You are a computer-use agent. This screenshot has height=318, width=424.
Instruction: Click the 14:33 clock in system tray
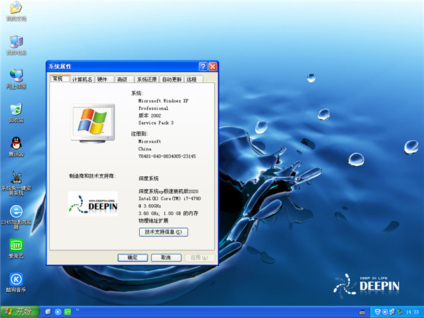pyautogui.click(x=412, y=312)
